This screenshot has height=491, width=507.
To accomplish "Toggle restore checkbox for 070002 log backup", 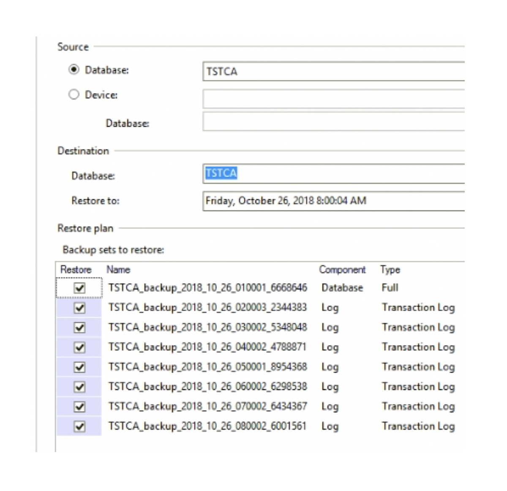I will click(x=79, y=407).
